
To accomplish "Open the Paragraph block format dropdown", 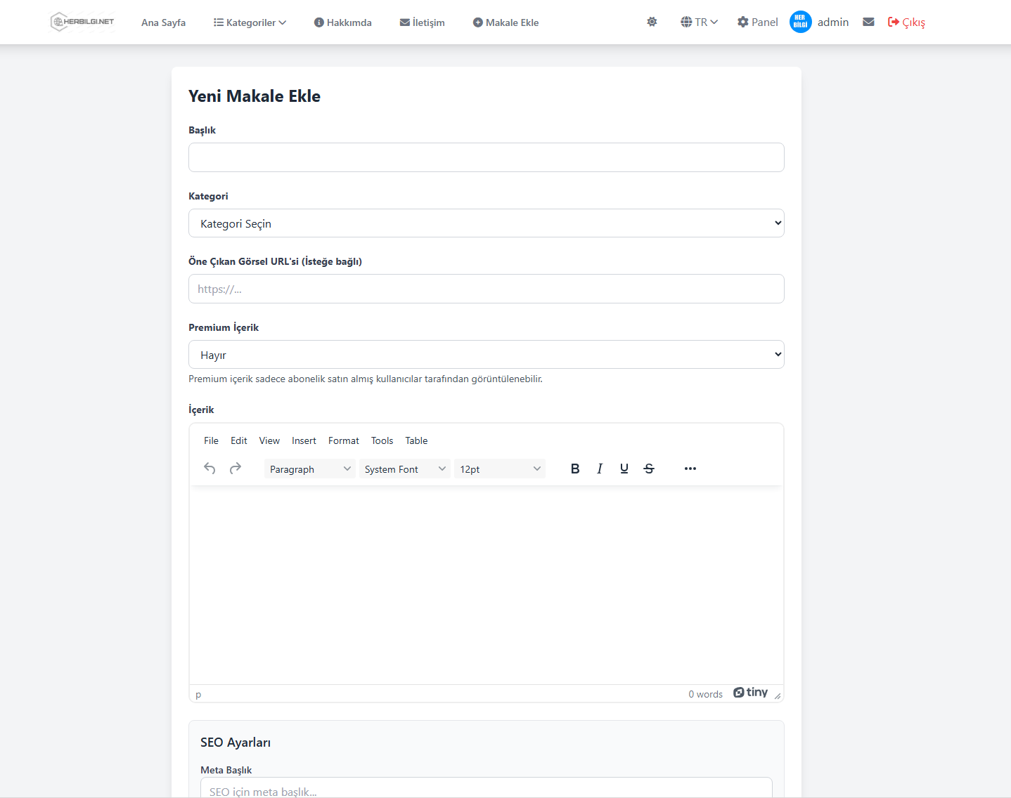I will (309, 469).
